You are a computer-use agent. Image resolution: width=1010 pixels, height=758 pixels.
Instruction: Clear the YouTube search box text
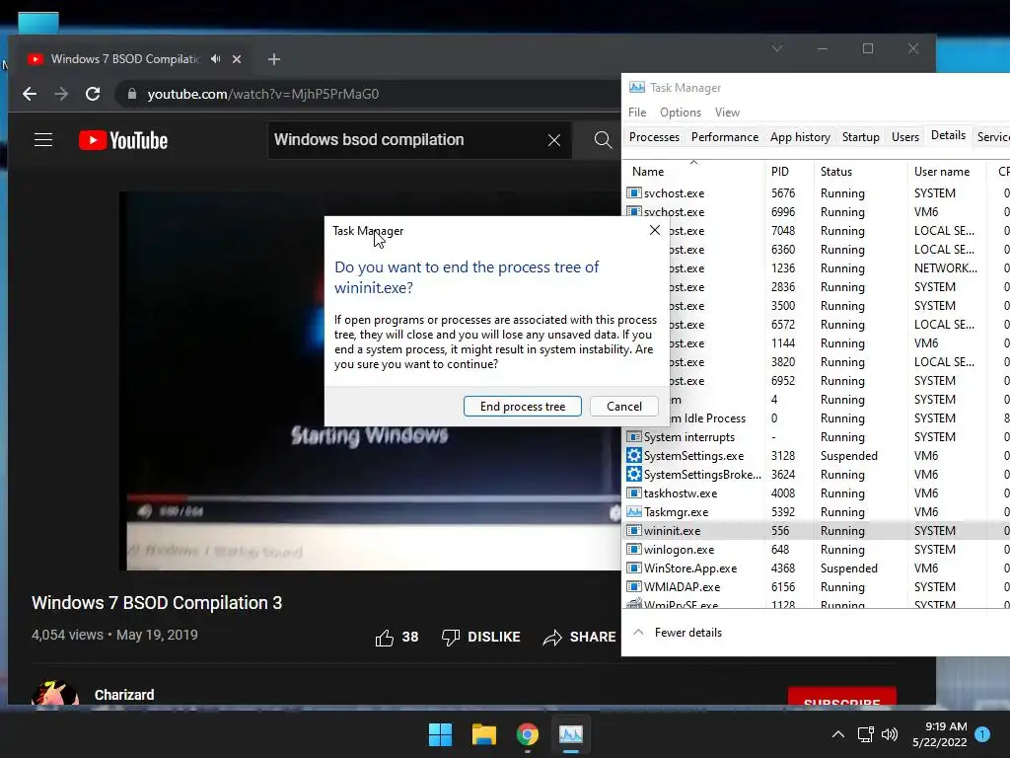click(554, 140)
